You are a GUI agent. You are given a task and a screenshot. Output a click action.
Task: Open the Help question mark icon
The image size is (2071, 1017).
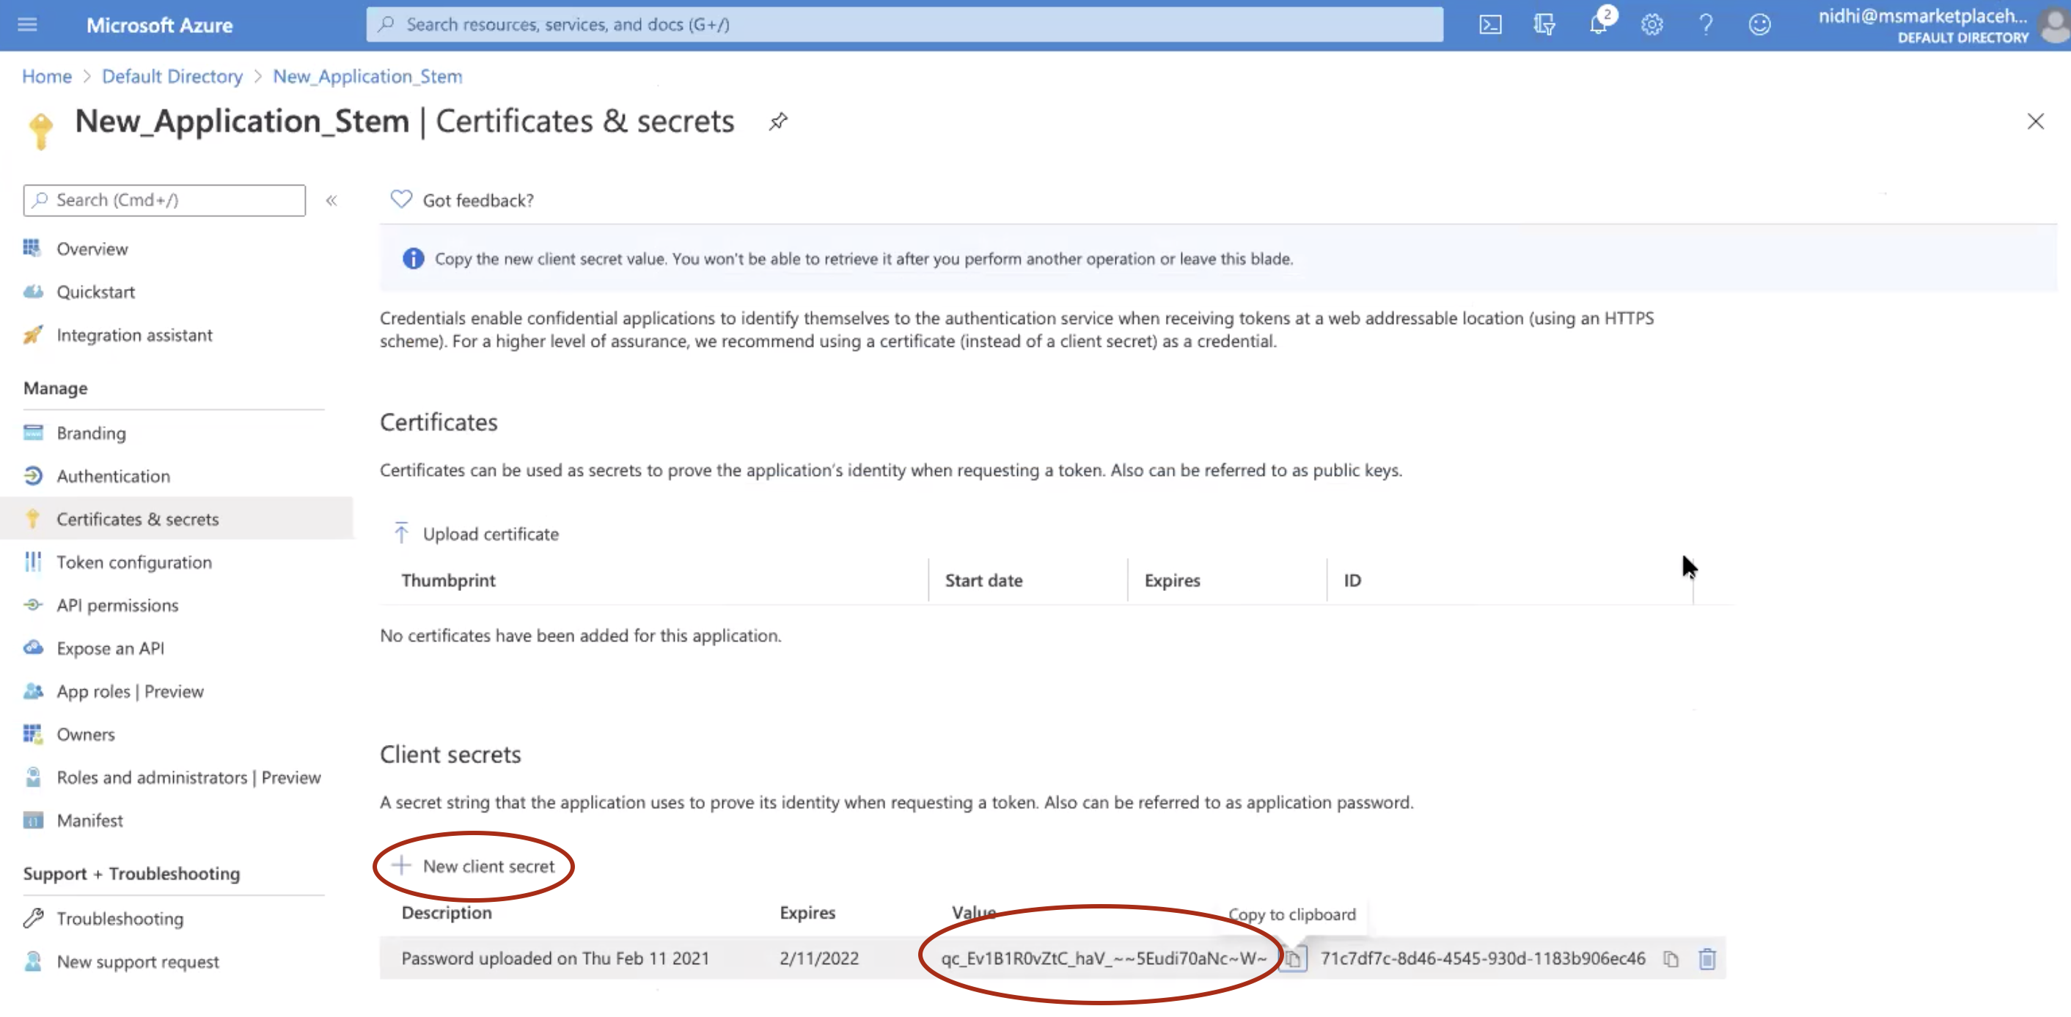click(x=1705, y=24)
